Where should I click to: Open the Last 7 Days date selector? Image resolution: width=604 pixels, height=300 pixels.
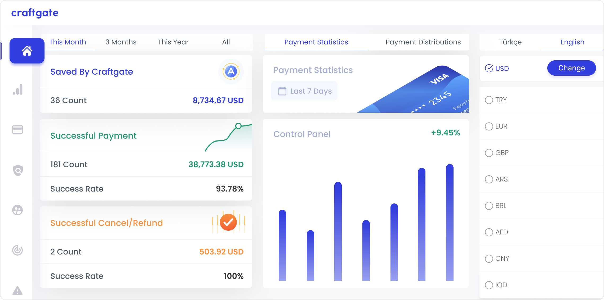click(x=304, y=91)
